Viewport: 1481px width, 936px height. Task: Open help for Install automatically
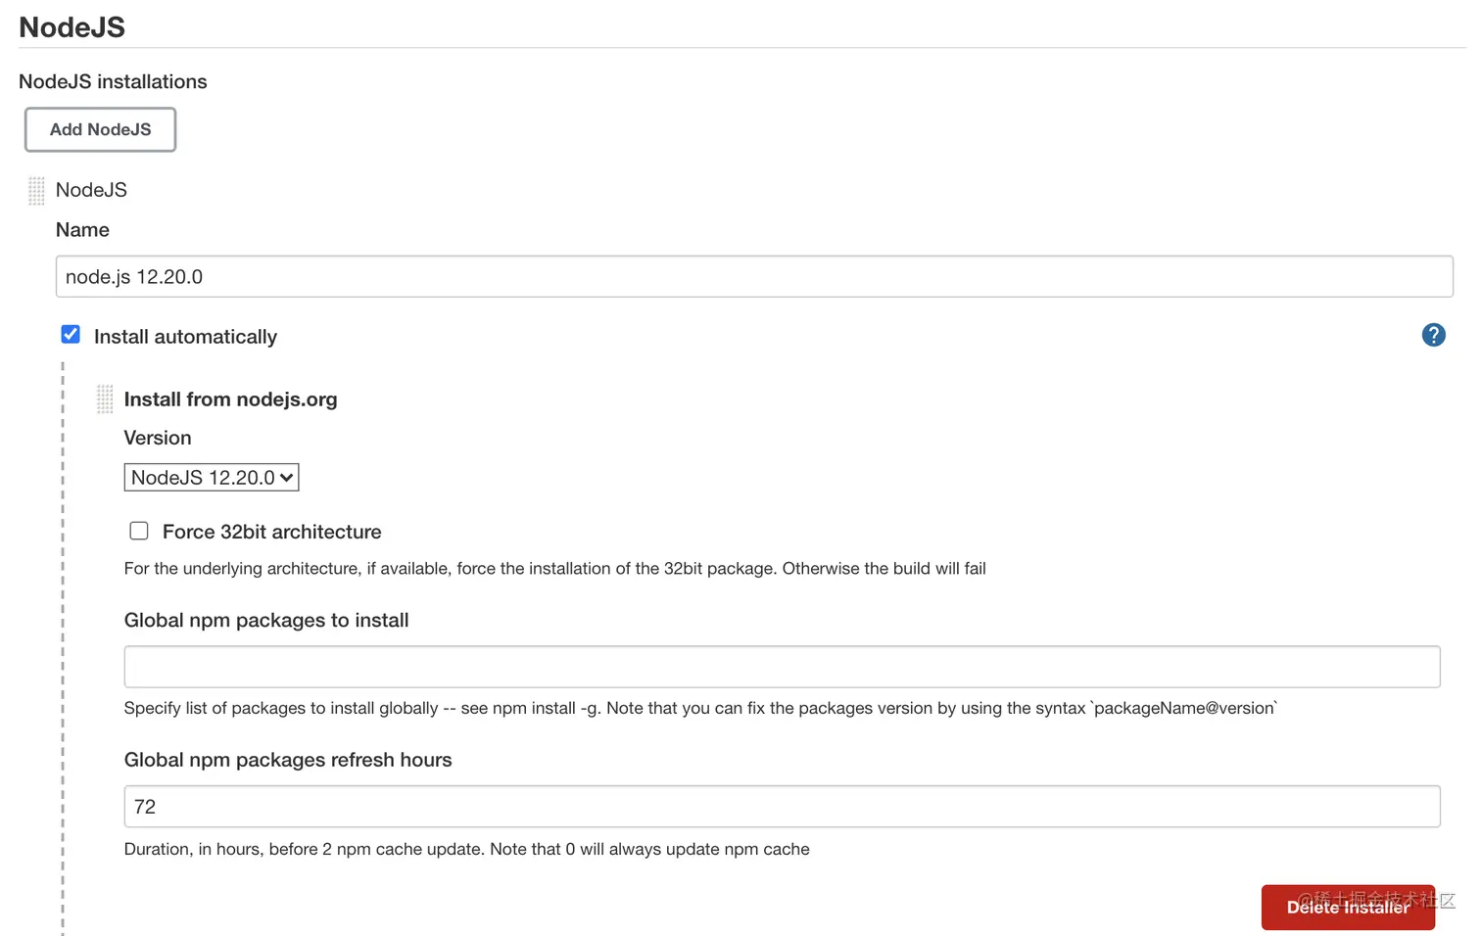click(x=1433, y=335)
